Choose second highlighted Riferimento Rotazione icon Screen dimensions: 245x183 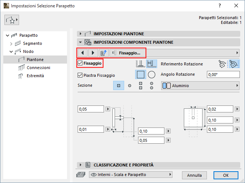click(x=234, y=64)
